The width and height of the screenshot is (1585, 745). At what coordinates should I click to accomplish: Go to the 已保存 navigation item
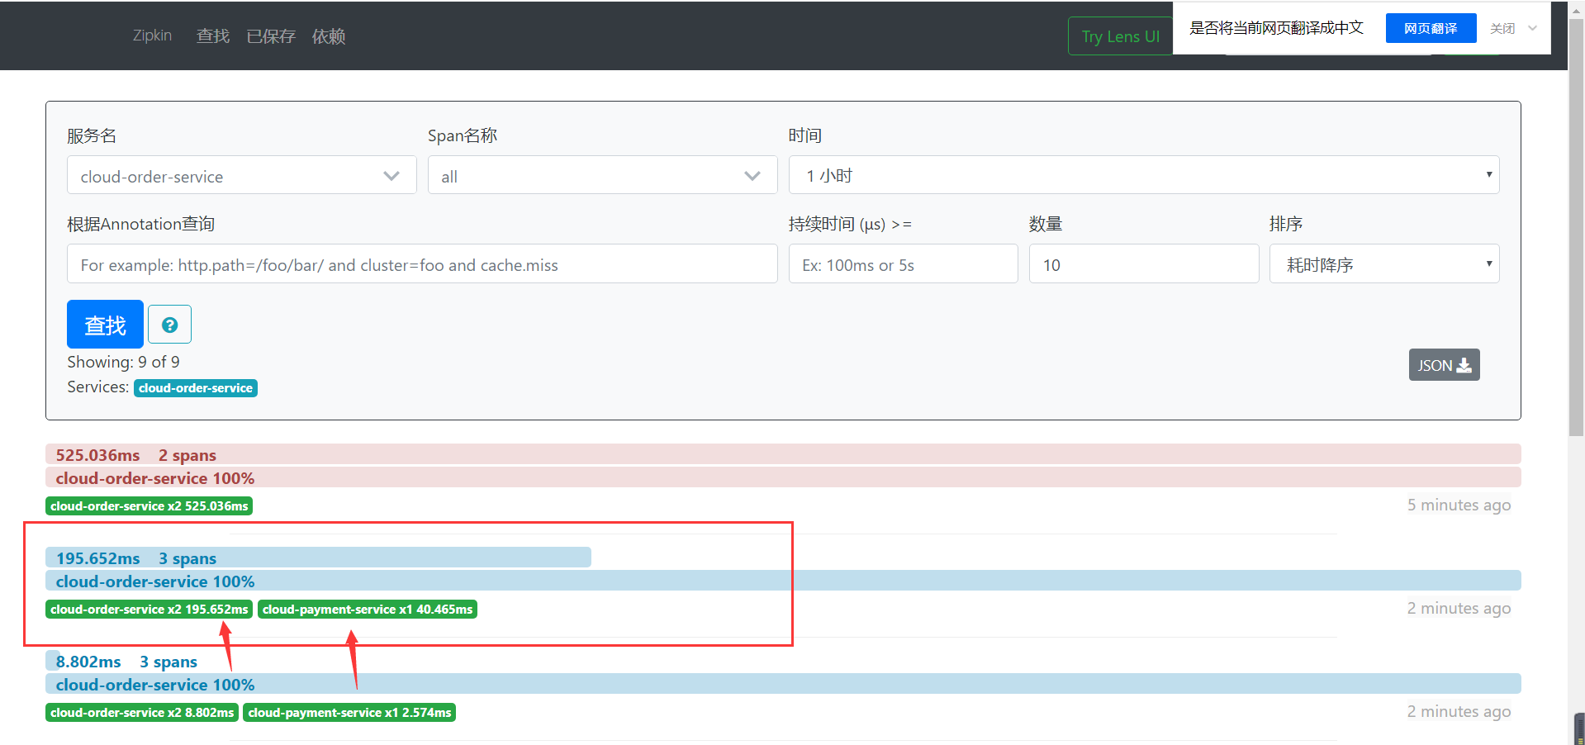271,36
